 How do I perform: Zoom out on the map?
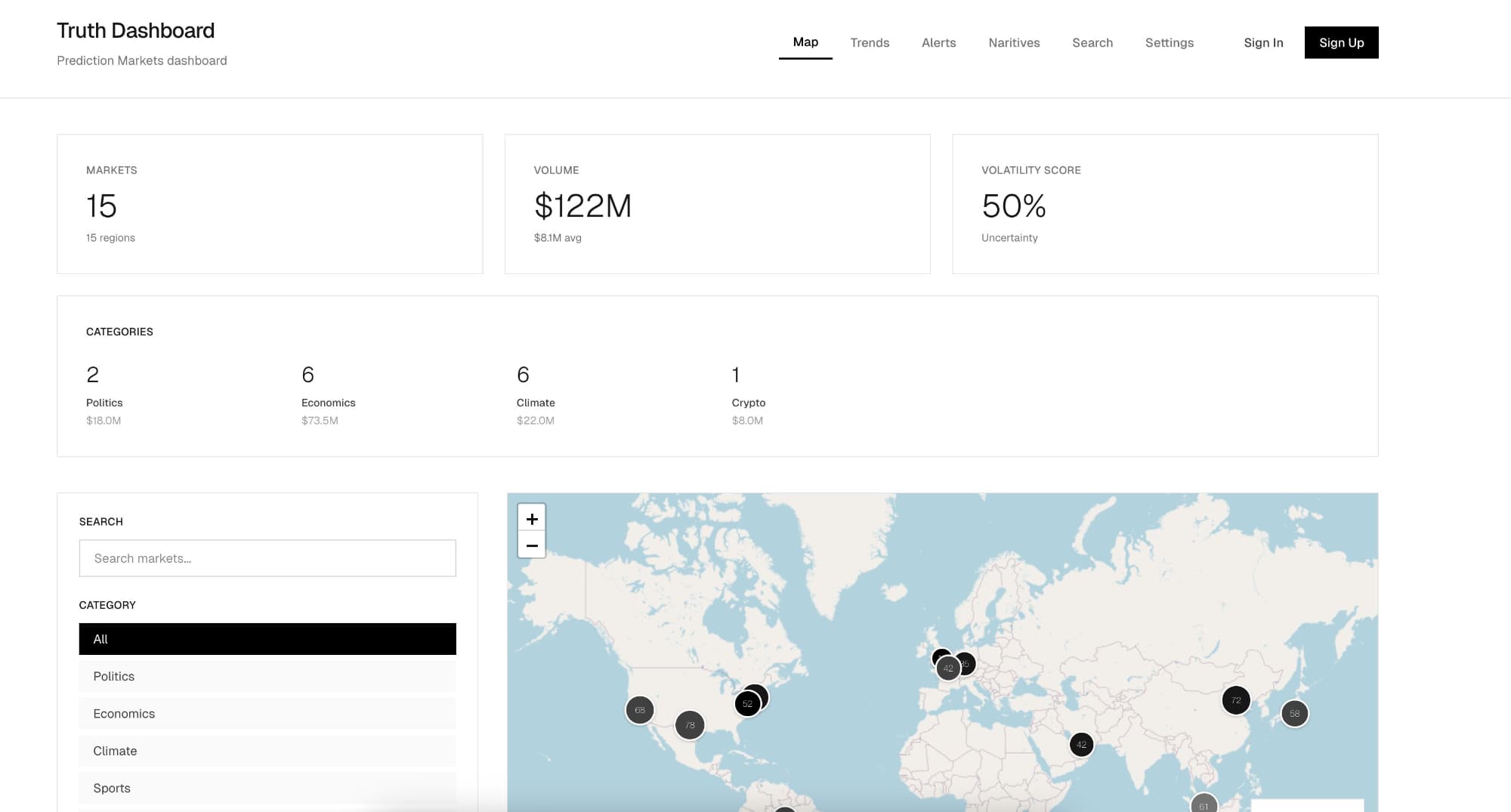[532, 545]
